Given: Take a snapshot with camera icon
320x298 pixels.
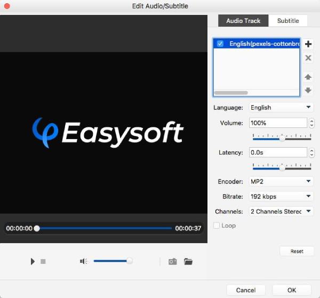Looking at the screenshot, I should point(172,261).
